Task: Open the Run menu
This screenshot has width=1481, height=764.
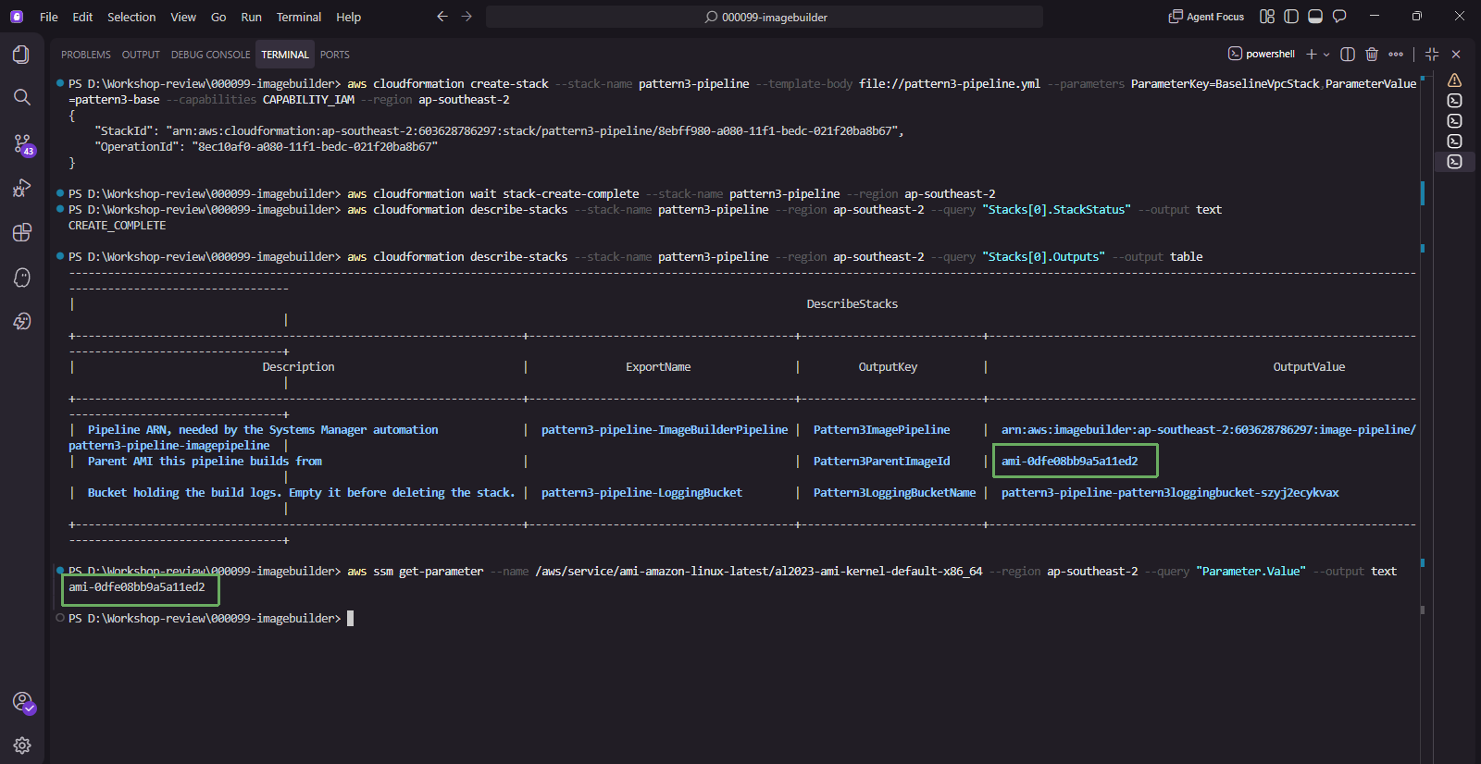Action: coord(251,17)
